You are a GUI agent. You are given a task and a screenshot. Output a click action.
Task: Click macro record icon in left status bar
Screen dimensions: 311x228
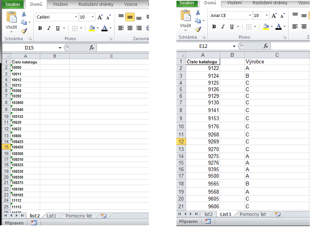click(34, 223)
